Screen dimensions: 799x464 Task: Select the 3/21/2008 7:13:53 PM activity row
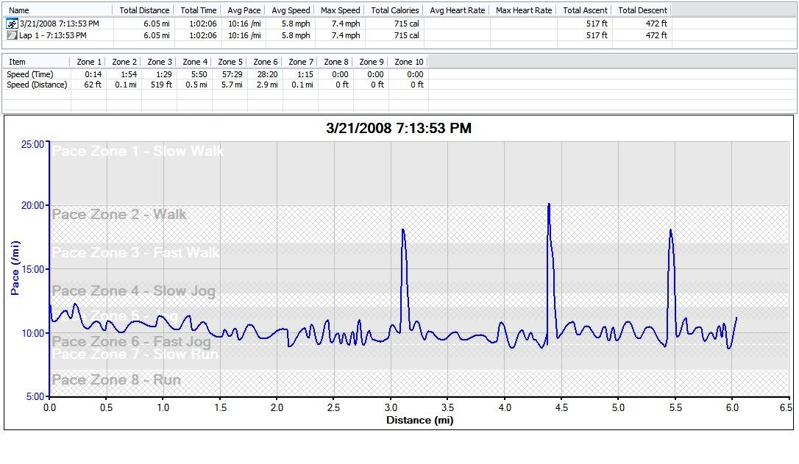pos(59,24)
